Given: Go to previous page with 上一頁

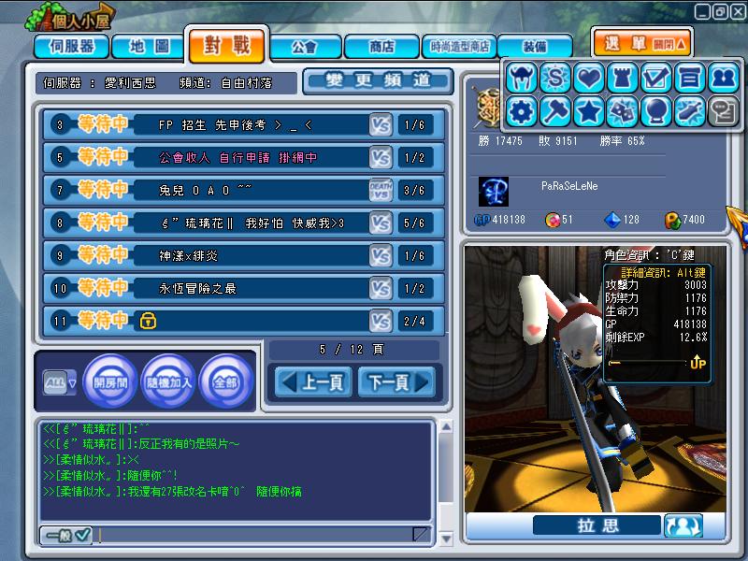Looking at the screenshot, I should click(x=313, y=382).
